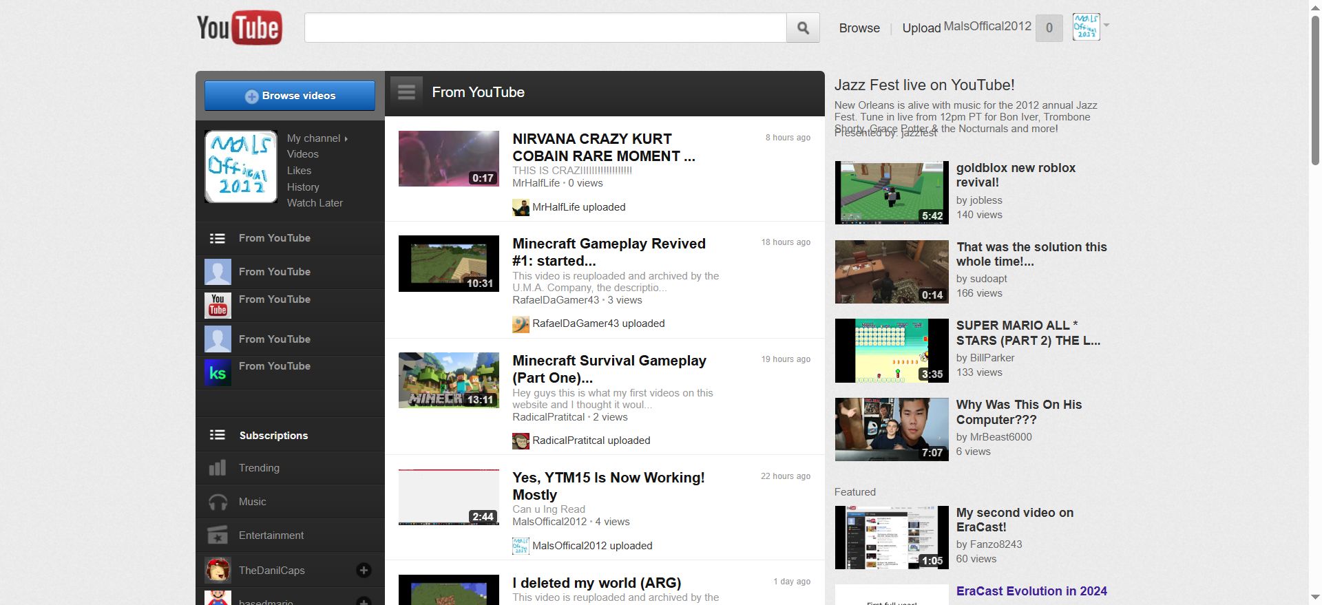The width and height of the screenshot is (1322, 605).
Task: Open SUPER MARIO ALL STARS (PART 2) title
Action: click(1028, 332)
